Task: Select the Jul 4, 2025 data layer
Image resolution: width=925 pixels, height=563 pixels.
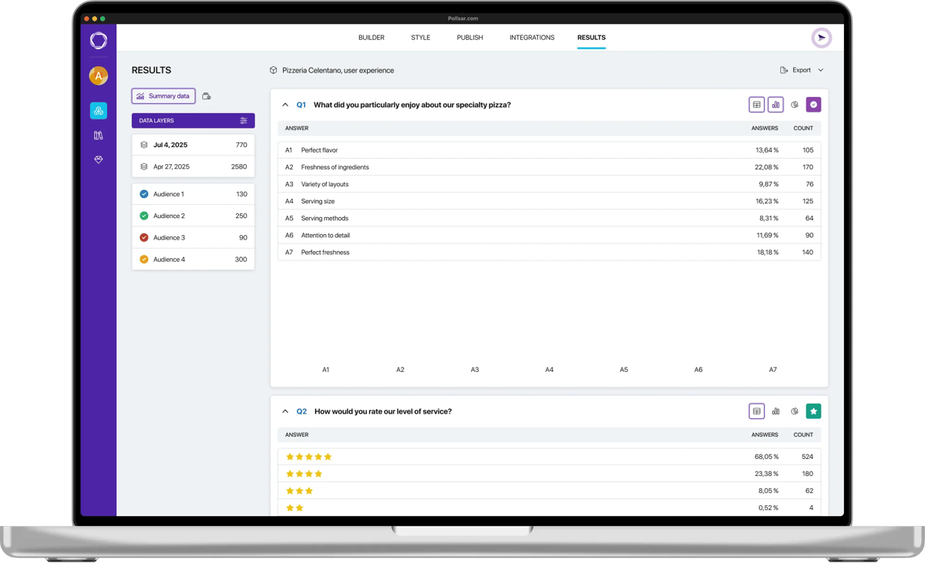Action: coord(193,145)
